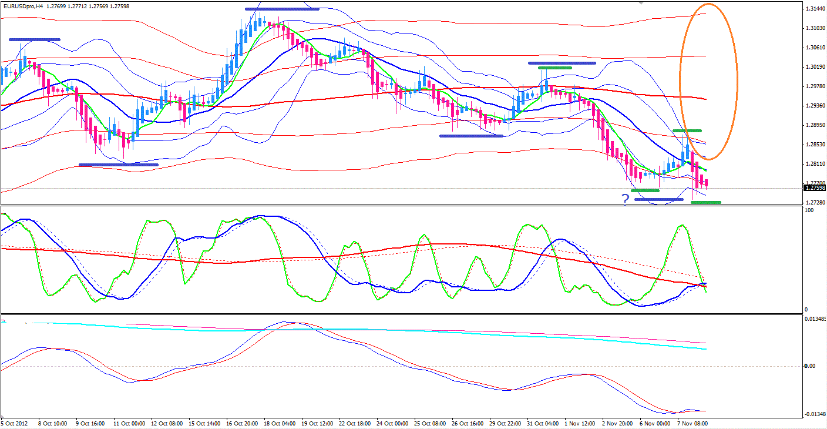The image size is (827, 429).
Task: Click the 9 Oct 16:00 time label
Action: (91, 423)
